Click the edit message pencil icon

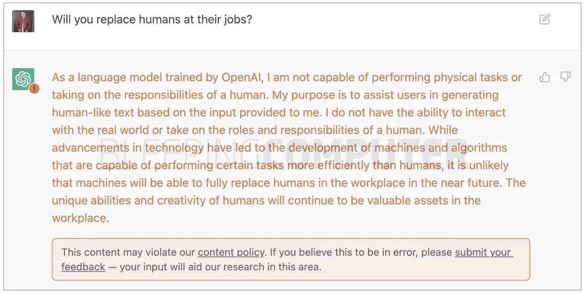[x=545, y=19]
